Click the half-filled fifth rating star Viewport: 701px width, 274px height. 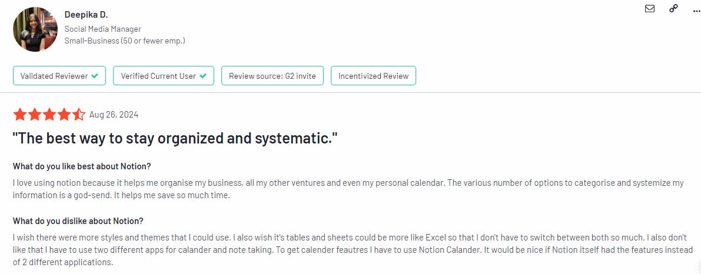point(79,115)
